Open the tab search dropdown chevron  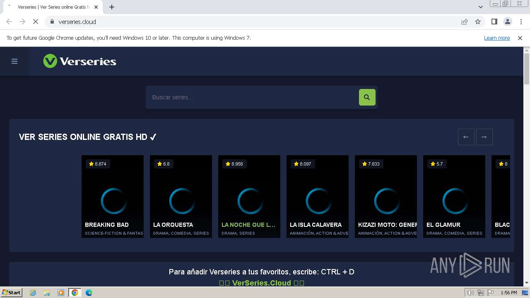pyautogui.click(x=481, y=7)
